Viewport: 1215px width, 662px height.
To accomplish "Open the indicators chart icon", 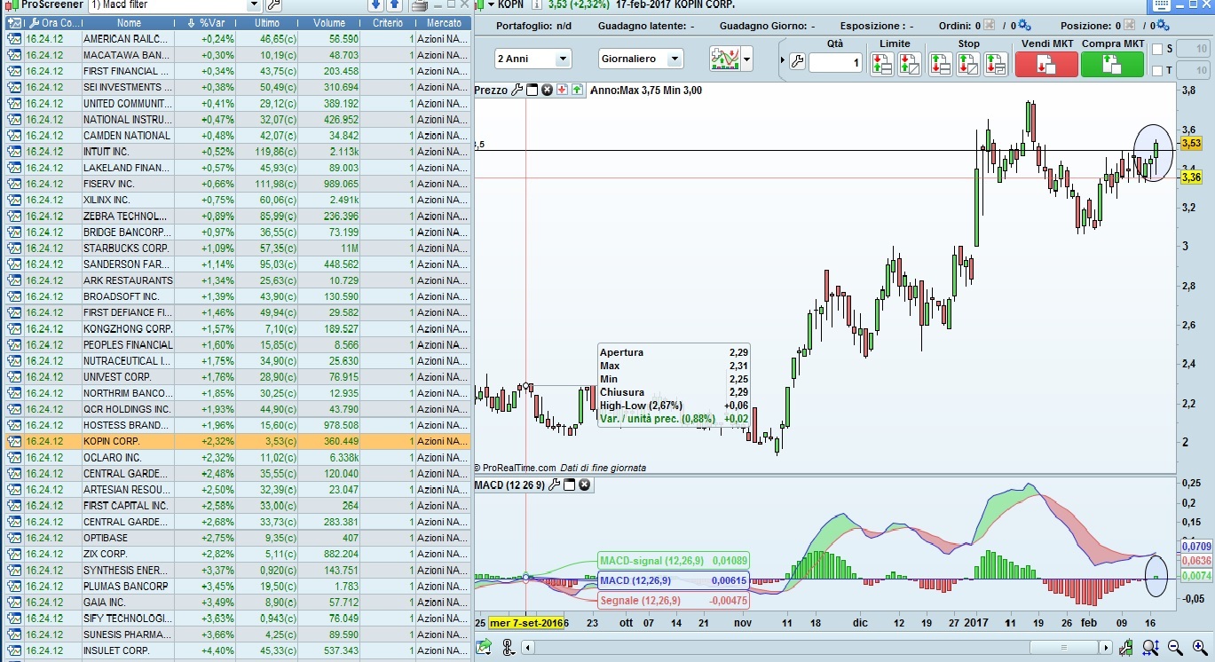I will [725, 60].
